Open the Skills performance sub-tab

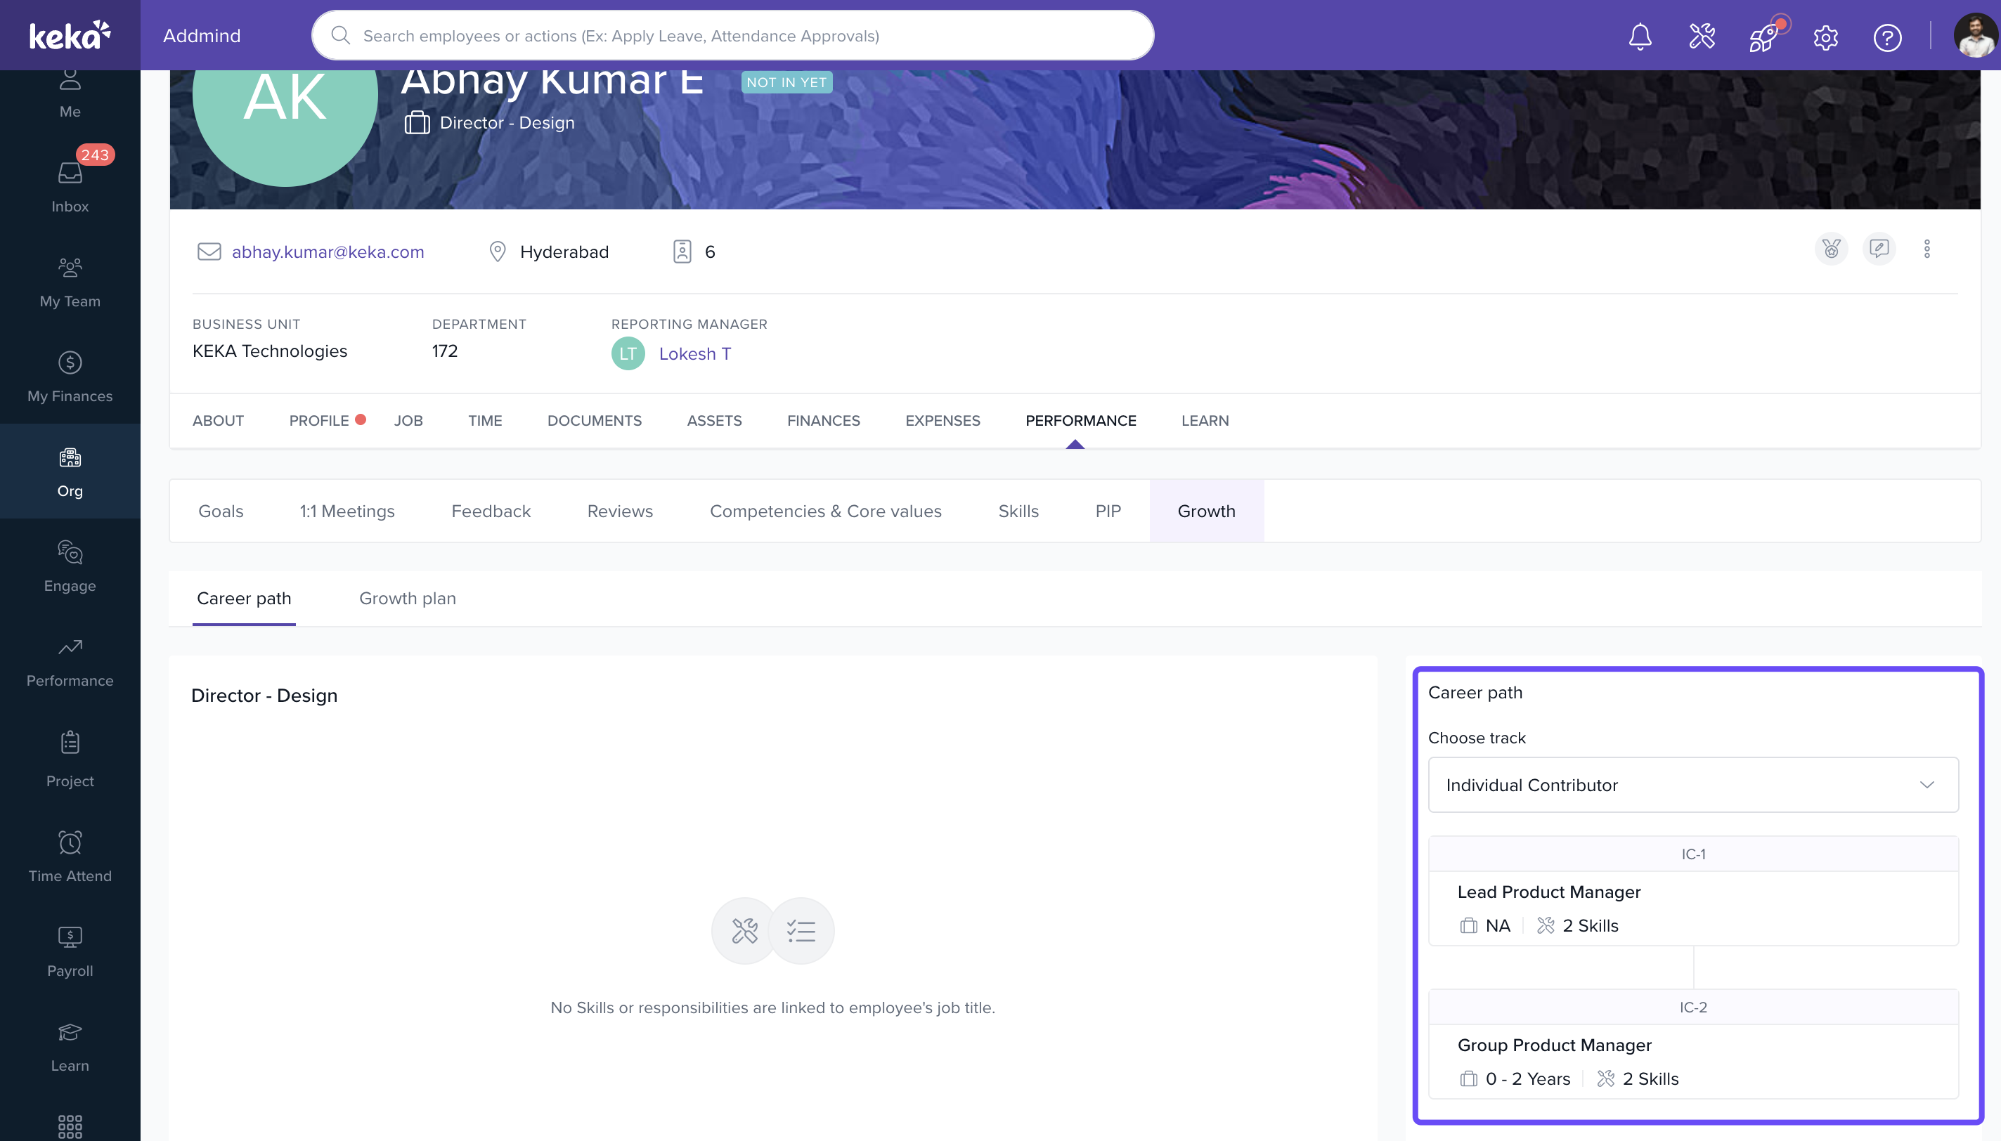[x=1018, y=511]
